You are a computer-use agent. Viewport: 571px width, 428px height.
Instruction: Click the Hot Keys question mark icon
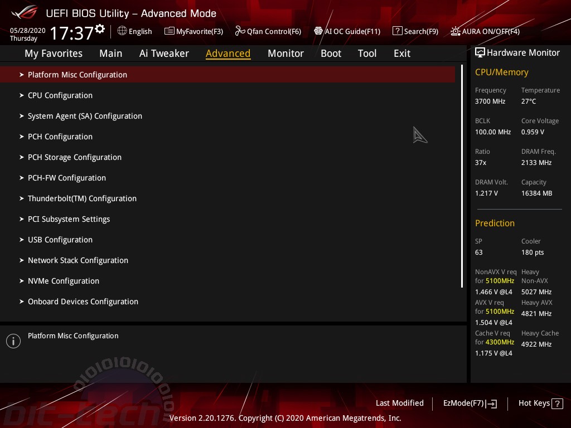[557, 403]
